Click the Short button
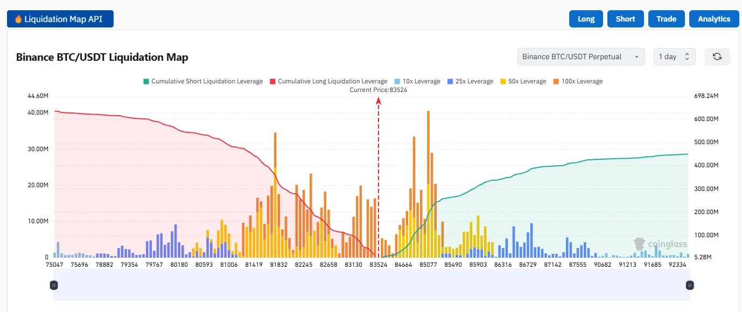 tap(625, 19)
